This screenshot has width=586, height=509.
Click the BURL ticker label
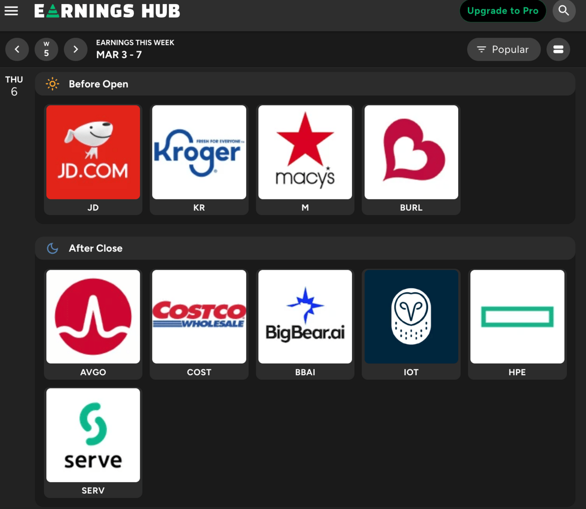coord(411,208)
